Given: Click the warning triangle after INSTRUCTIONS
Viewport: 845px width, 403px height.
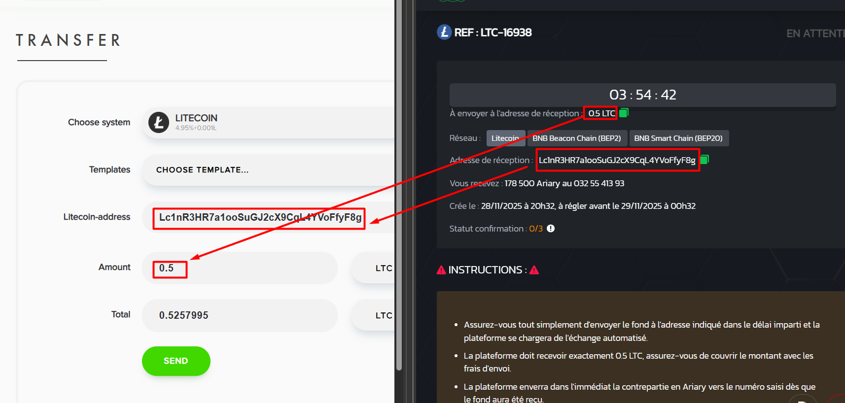Looking at the screenshot, I should pos(534,270).
